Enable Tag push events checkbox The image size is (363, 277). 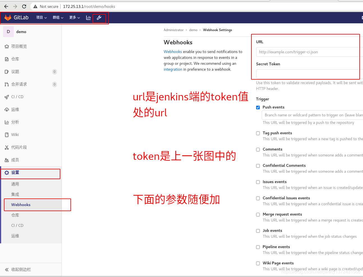[258, 133]
